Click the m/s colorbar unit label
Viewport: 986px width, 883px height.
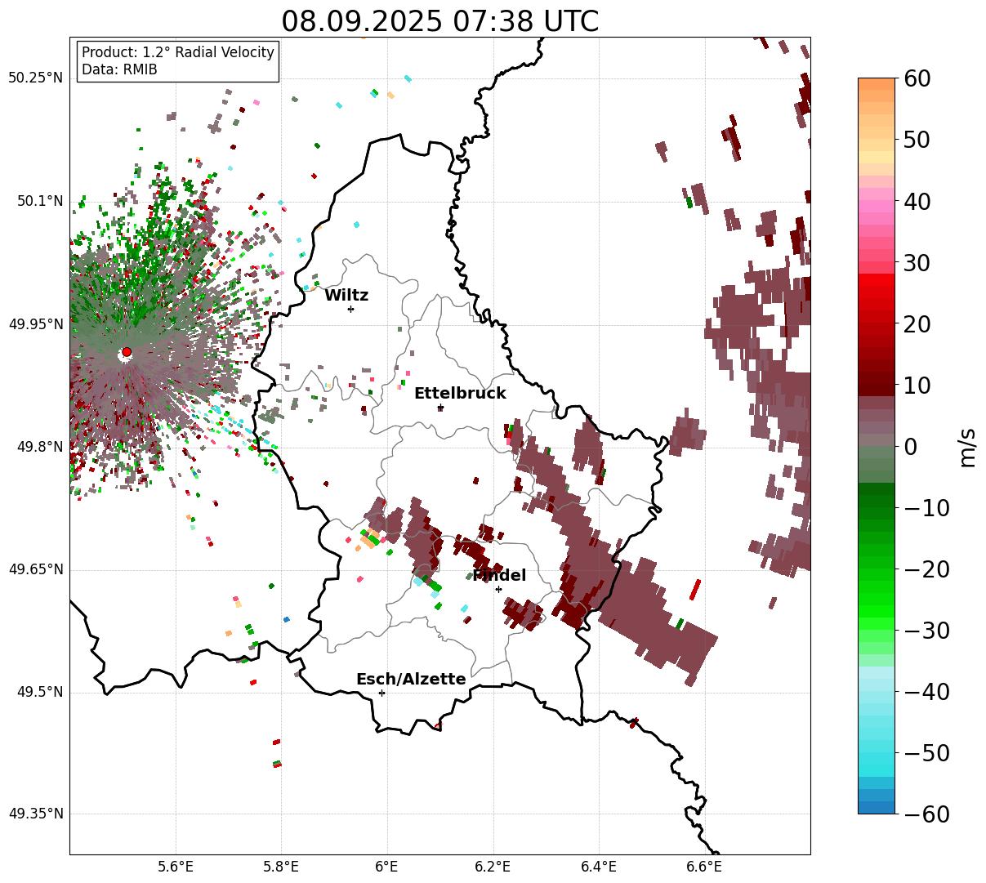click(x=968, y=447)
